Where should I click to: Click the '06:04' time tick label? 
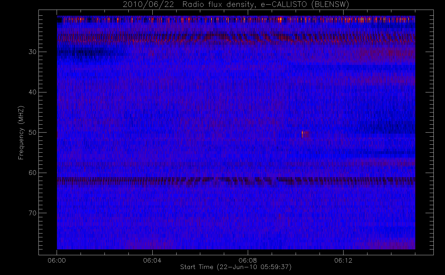click(x=152, y=260)
